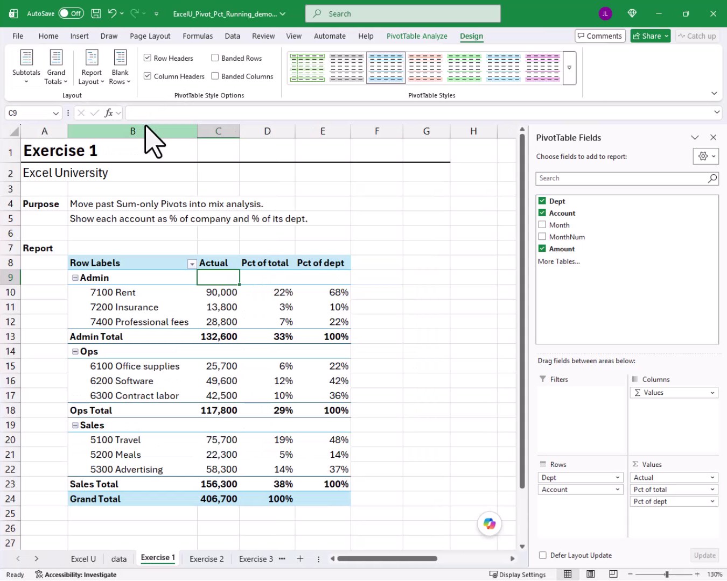The width and height of the screenshot is (727, 581).
Task: Switch to Page Break Preview icon
Action: point(613,574)
